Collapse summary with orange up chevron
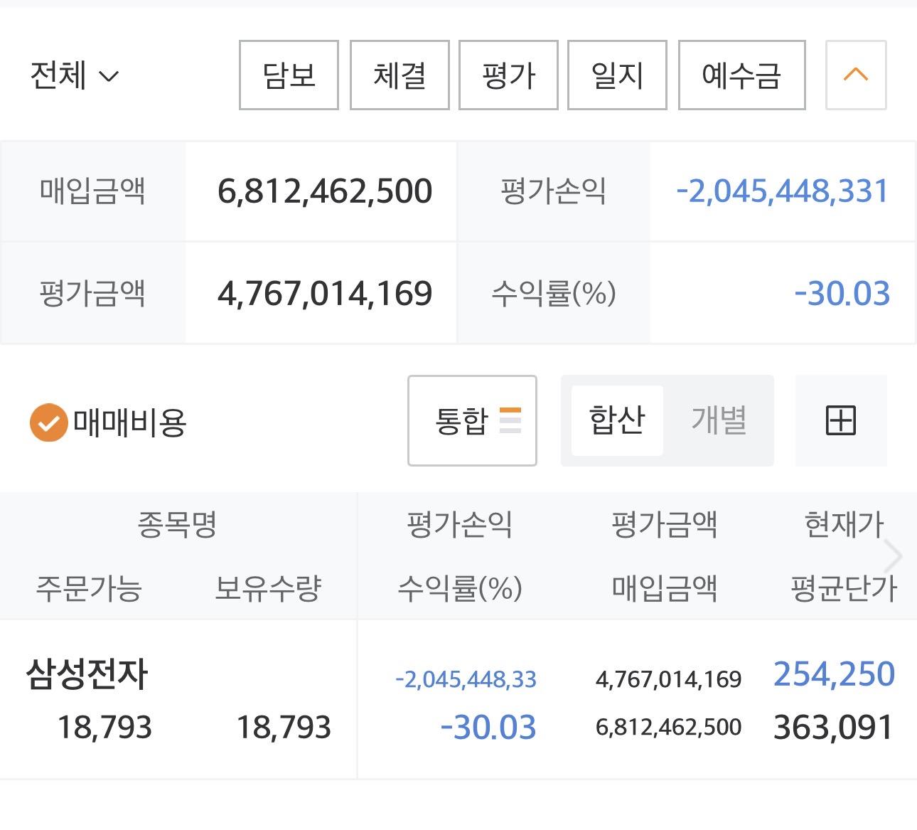Viewport: 917px width, 830px height. 856,75
